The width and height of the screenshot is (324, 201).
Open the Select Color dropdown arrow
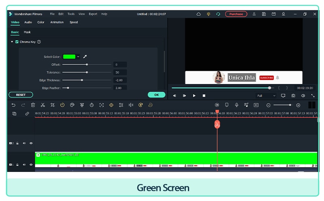pyautogui.click(x=78, y=57)
